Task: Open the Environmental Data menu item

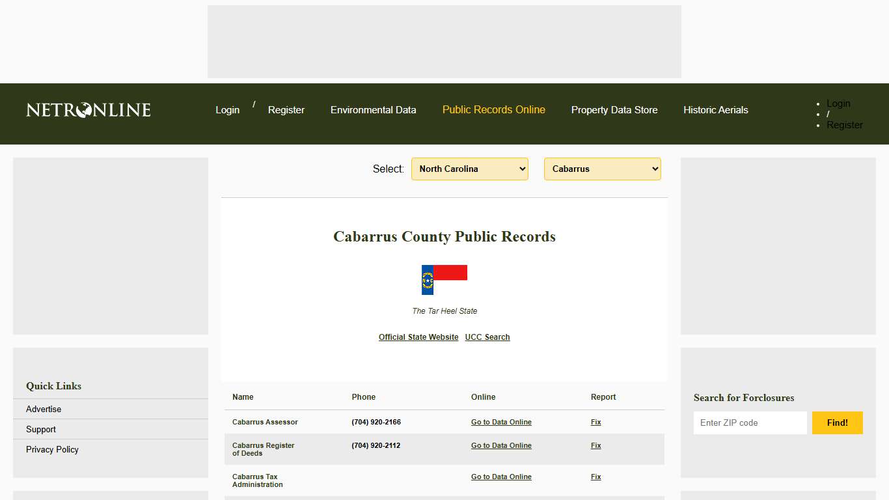Action: point(373,109)
